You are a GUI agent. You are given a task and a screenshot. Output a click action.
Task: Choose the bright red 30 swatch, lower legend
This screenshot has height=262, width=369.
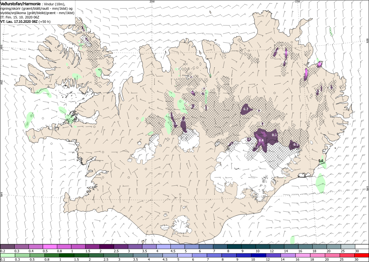(x=361, y=255)
